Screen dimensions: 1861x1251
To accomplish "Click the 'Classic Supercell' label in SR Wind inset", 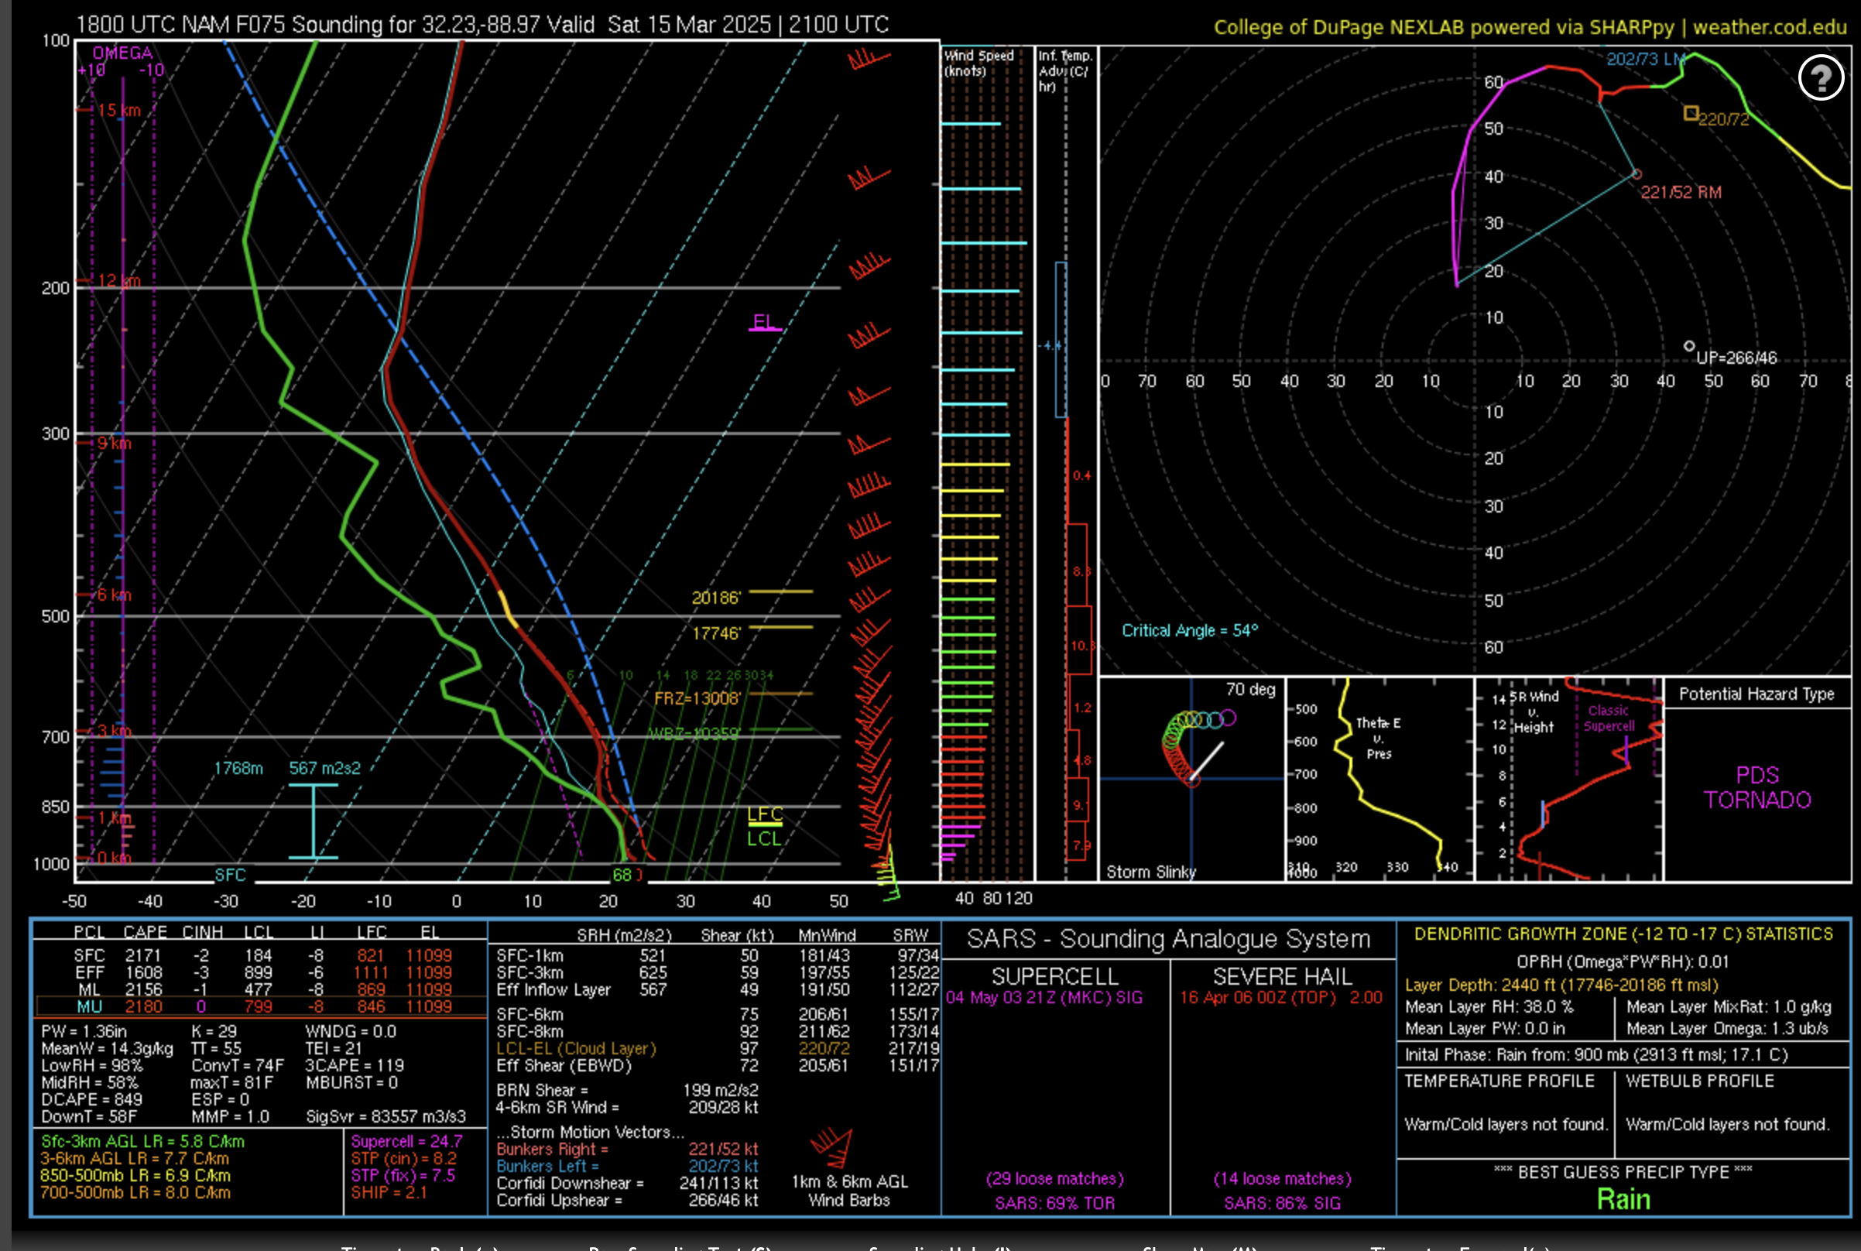I will (x=1609, y=718).
